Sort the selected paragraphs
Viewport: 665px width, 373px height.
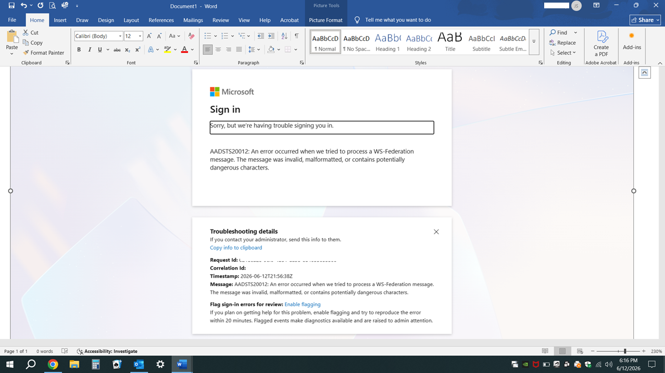(284, 36)
